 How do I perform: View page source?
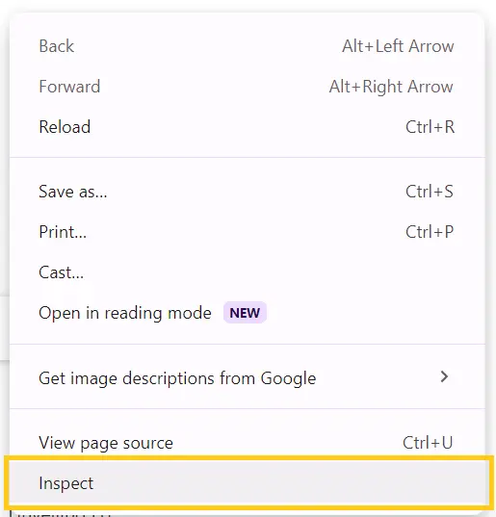pyautogui.click(x=247, y=443)
